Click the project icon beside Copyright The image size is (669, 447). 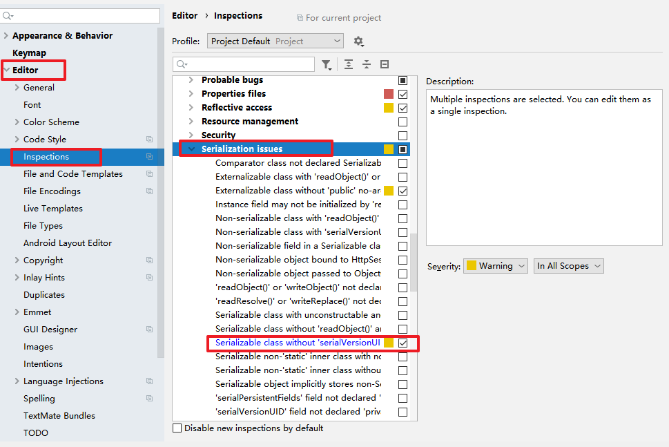149,260
